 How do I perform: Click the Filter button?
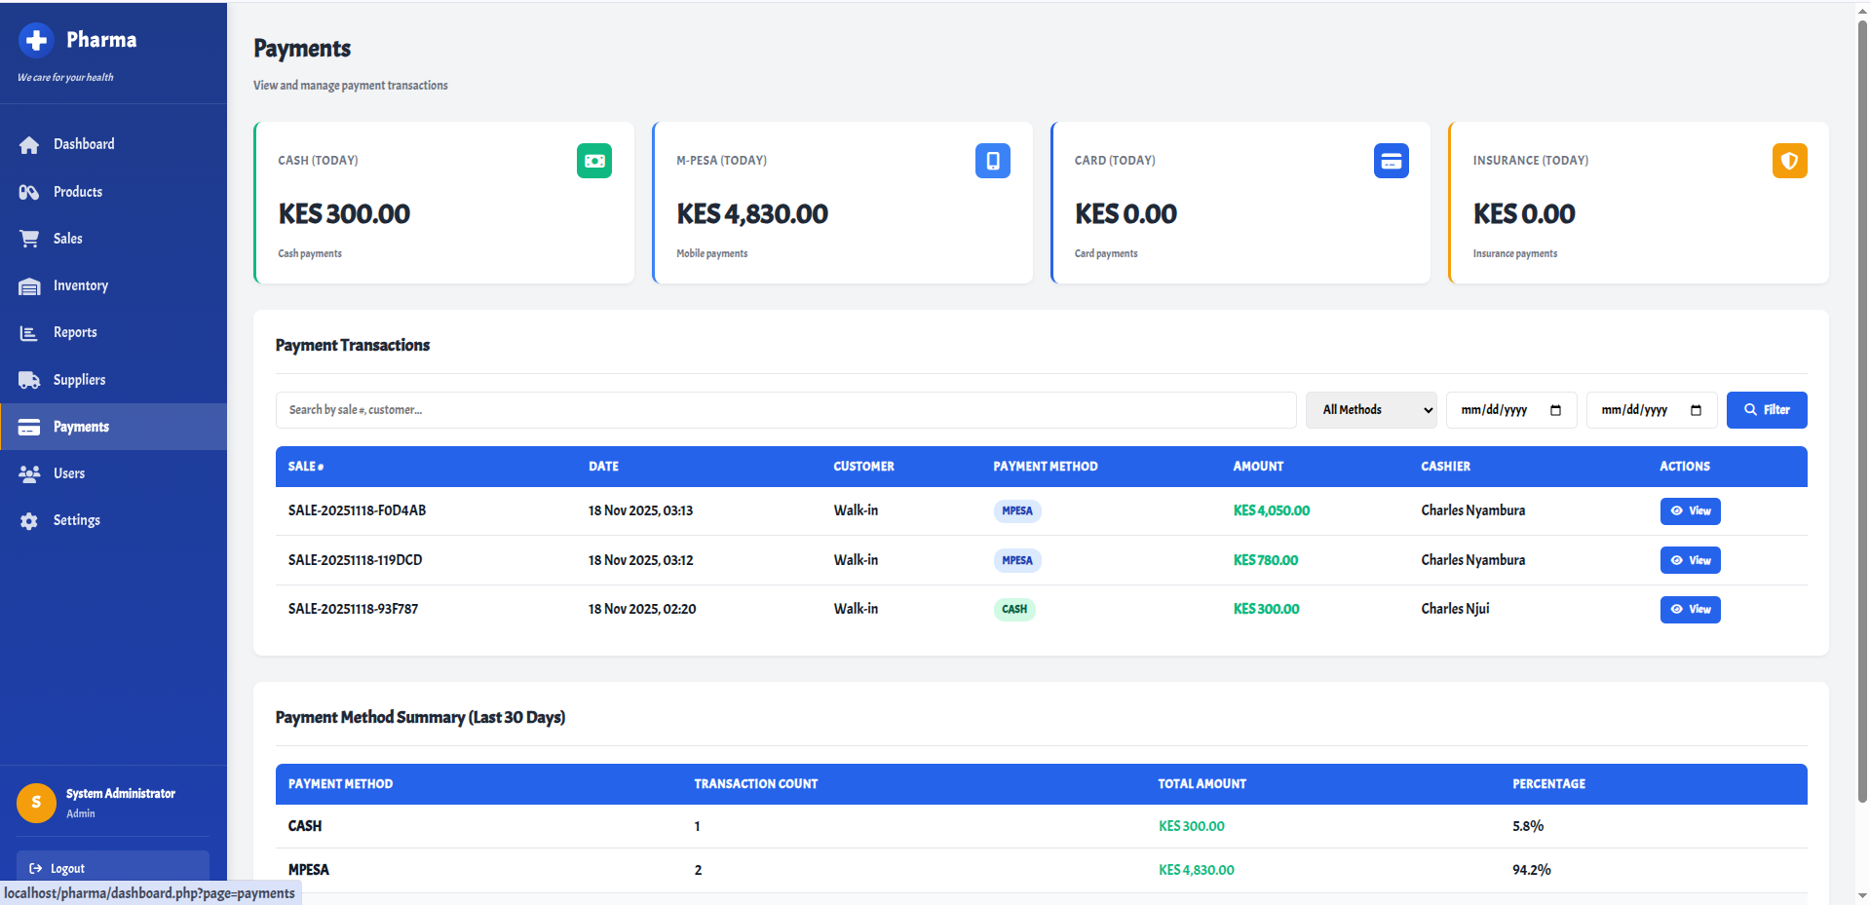(x=1766, y=409)
